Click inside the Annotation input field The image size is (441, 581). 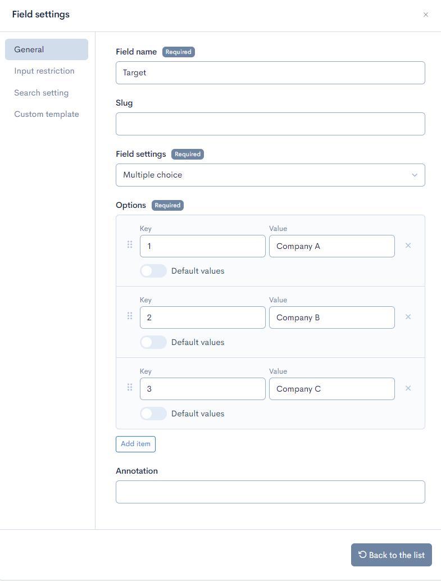270,492
